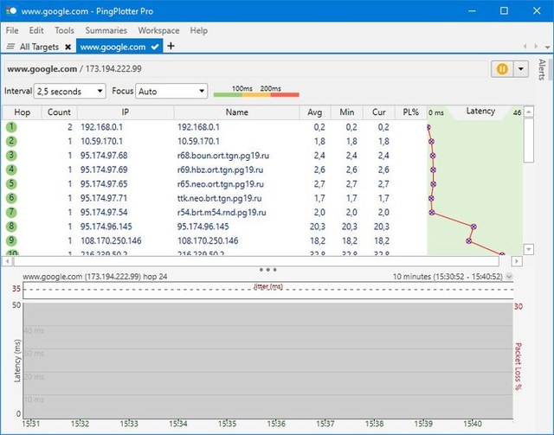Click the green-to-red latency color scale legend
The image size is (554, 435).
pos(255,93)
